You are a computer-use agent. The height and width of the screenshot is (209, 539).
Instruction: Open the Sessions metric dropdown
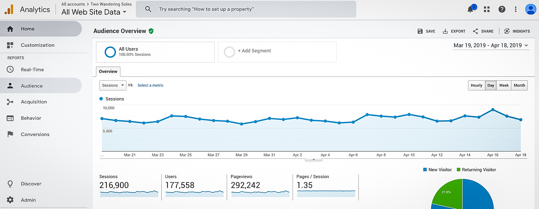113,85
